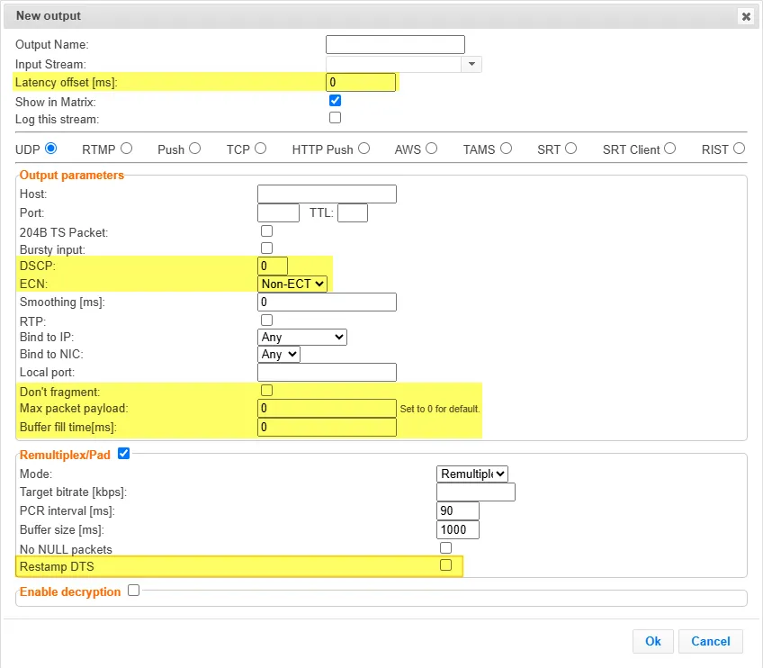Check the Don't fragment checkbox
The width and height of the screenshot is (763, 668).
pos(266,391)
